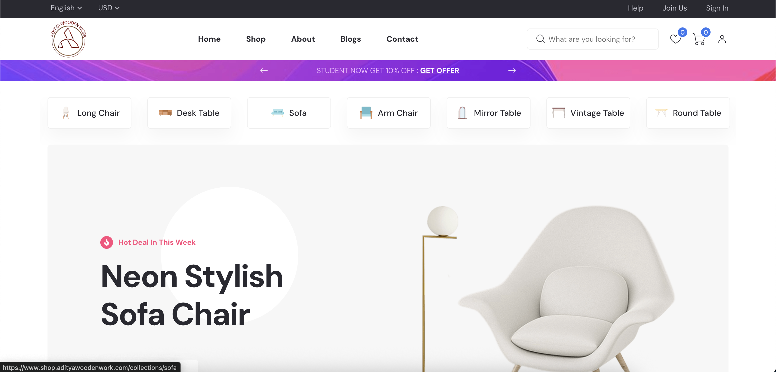The image size is (776, 372).
Task: Click the user account profile icon
Action: 722,39
